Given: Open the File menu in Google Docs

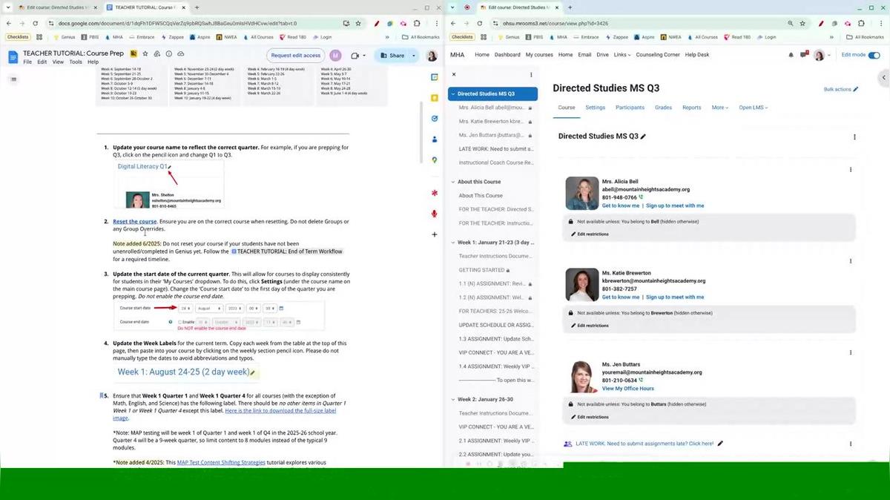Looking at the screenshot, I should 27,62.
